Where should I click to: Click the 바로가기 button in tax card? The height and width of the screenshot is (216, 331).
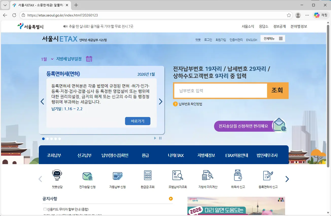(137, 121)
